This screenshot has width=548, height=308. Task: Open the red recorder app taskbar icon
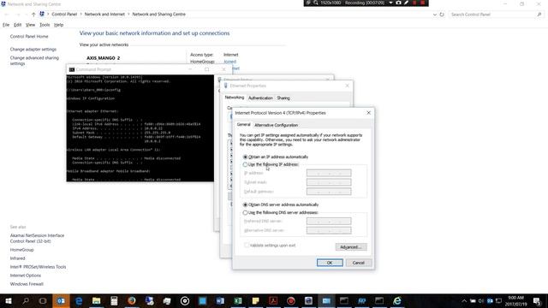(291, 300)
